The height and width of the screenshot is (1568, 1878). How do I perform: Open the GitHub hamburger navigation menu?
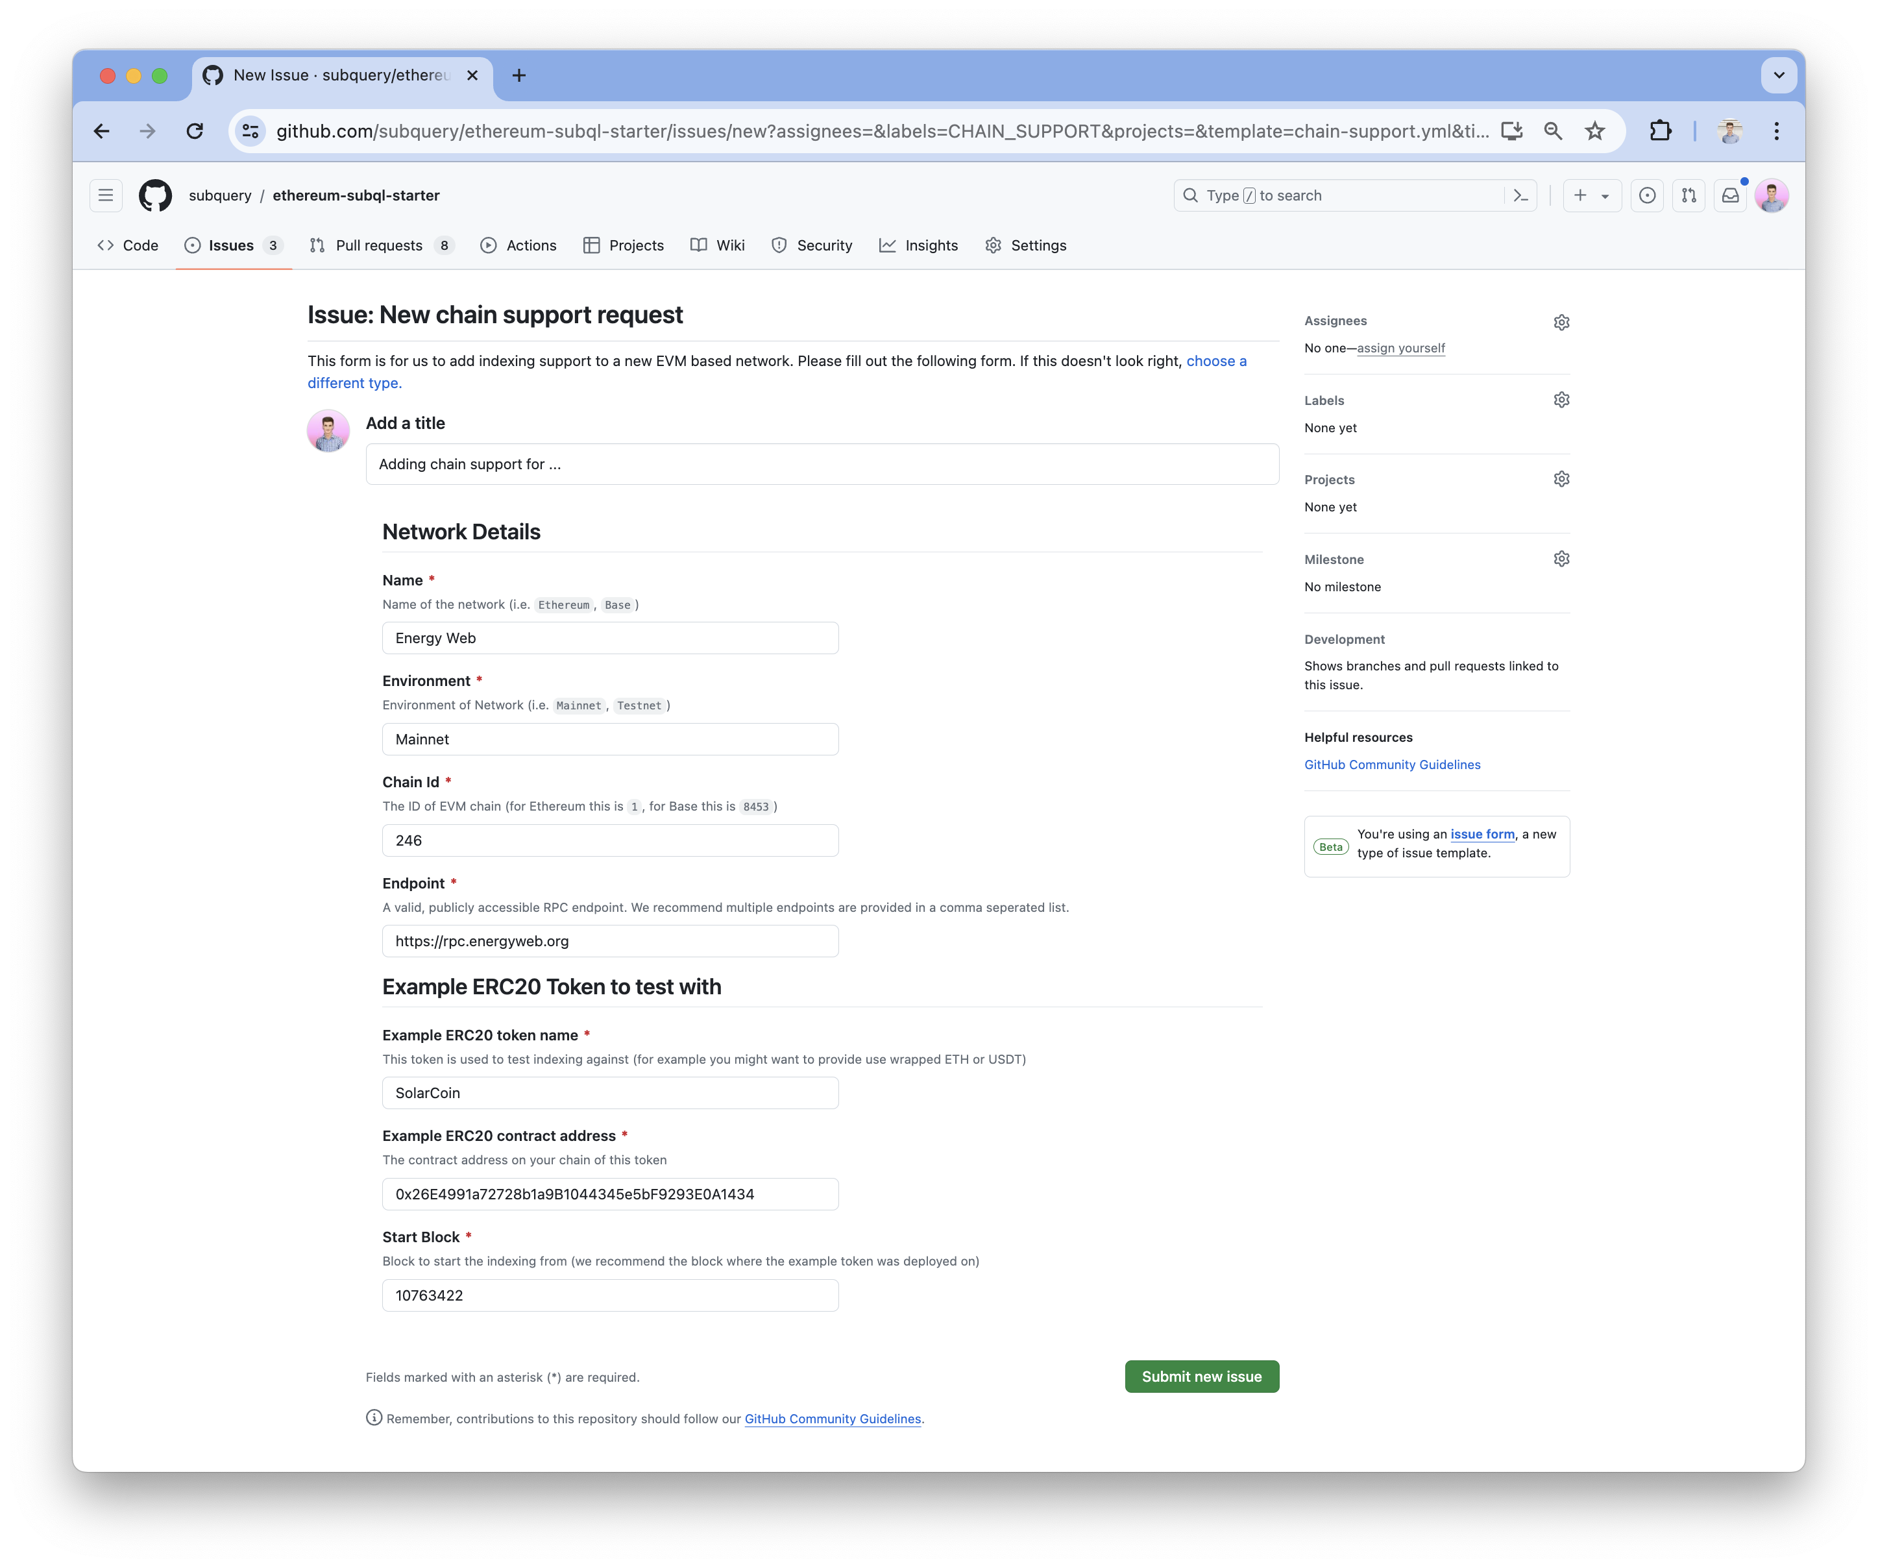coord(106,195)
